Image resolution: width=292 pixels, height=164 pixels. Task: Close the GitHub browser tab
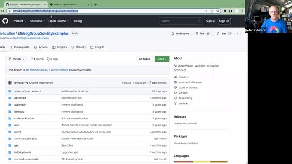pyautogui.click(x=45, y=5)
